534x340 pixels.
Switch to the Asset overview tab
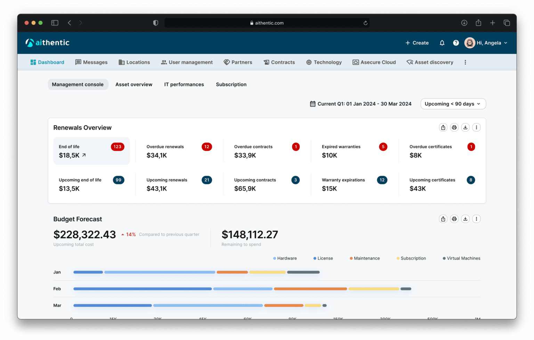[x=134, y=84]
